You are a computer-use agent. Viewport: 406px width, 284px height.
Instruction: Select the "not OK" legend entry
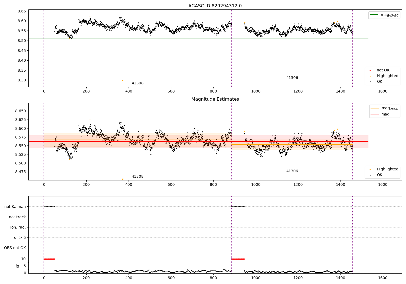tap(383, 70)
